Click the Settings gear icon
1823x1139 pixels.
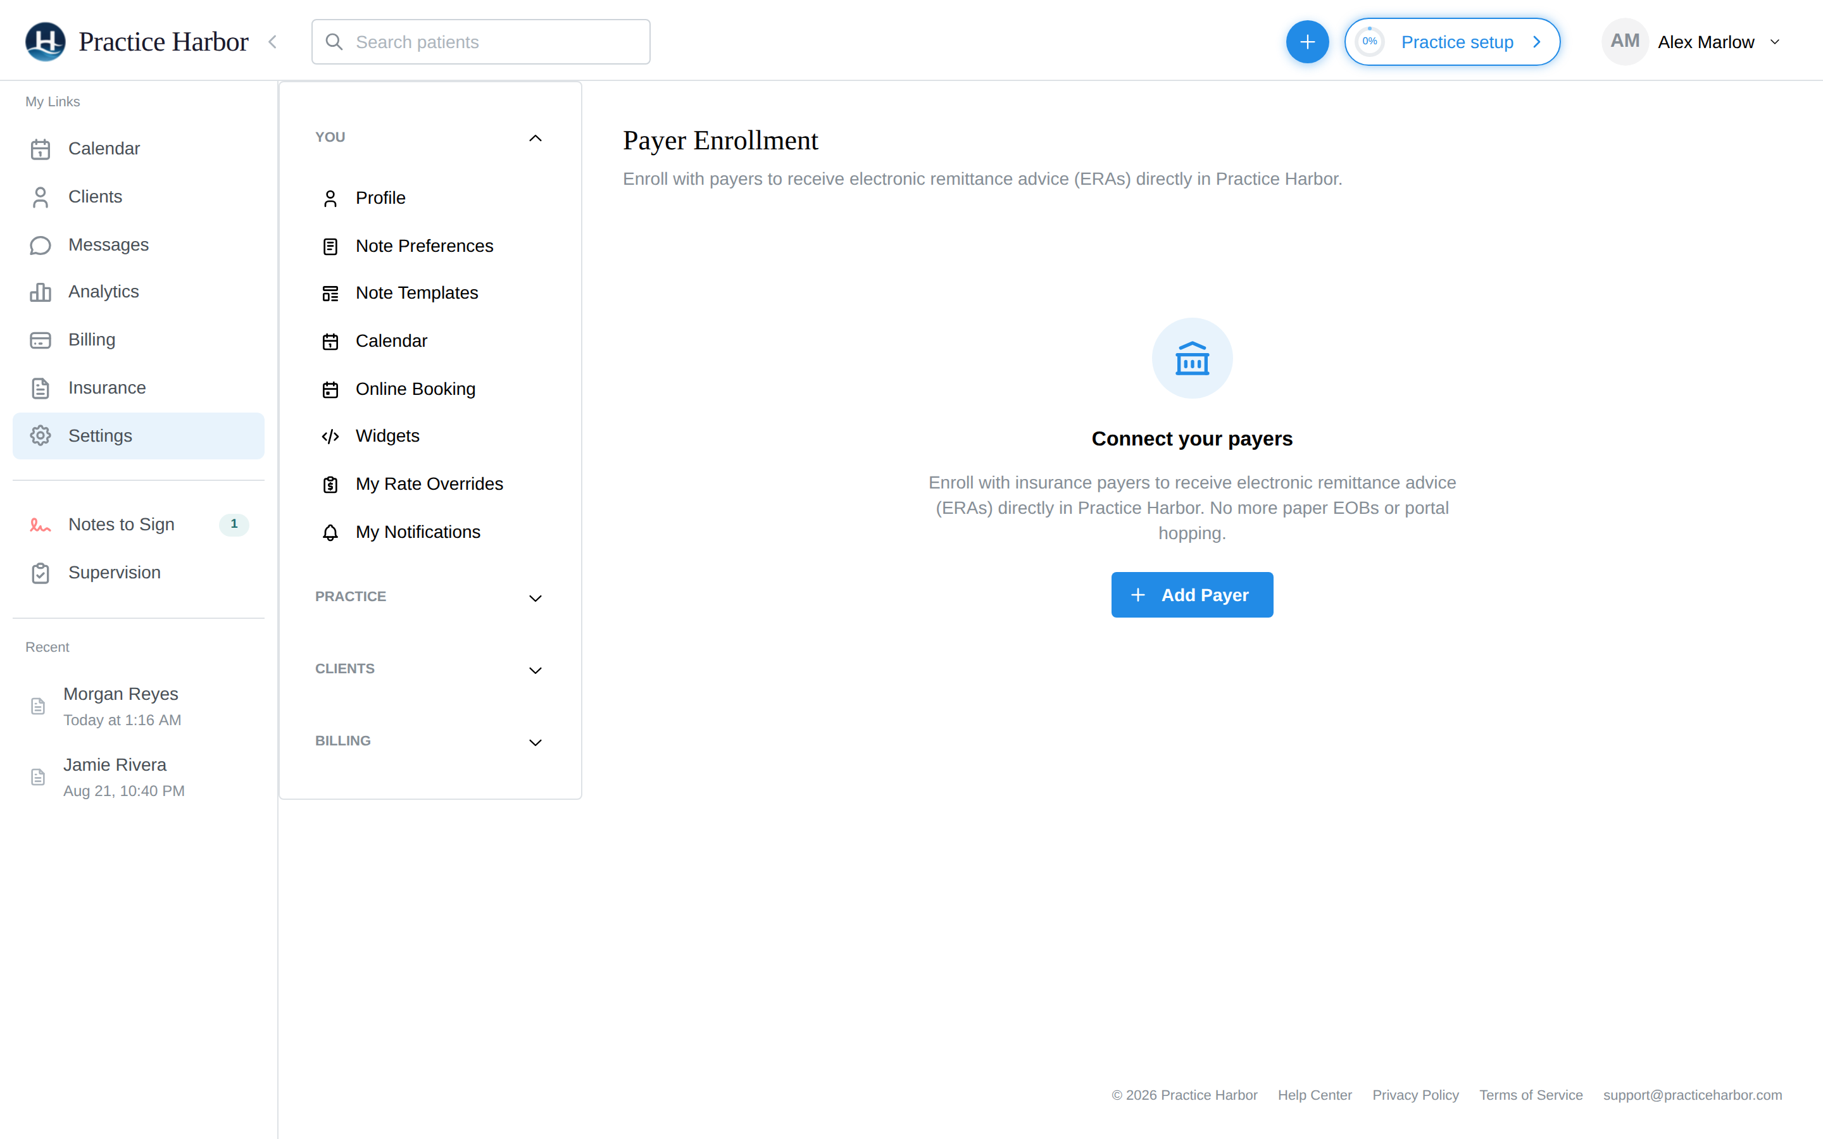[41, 435]
